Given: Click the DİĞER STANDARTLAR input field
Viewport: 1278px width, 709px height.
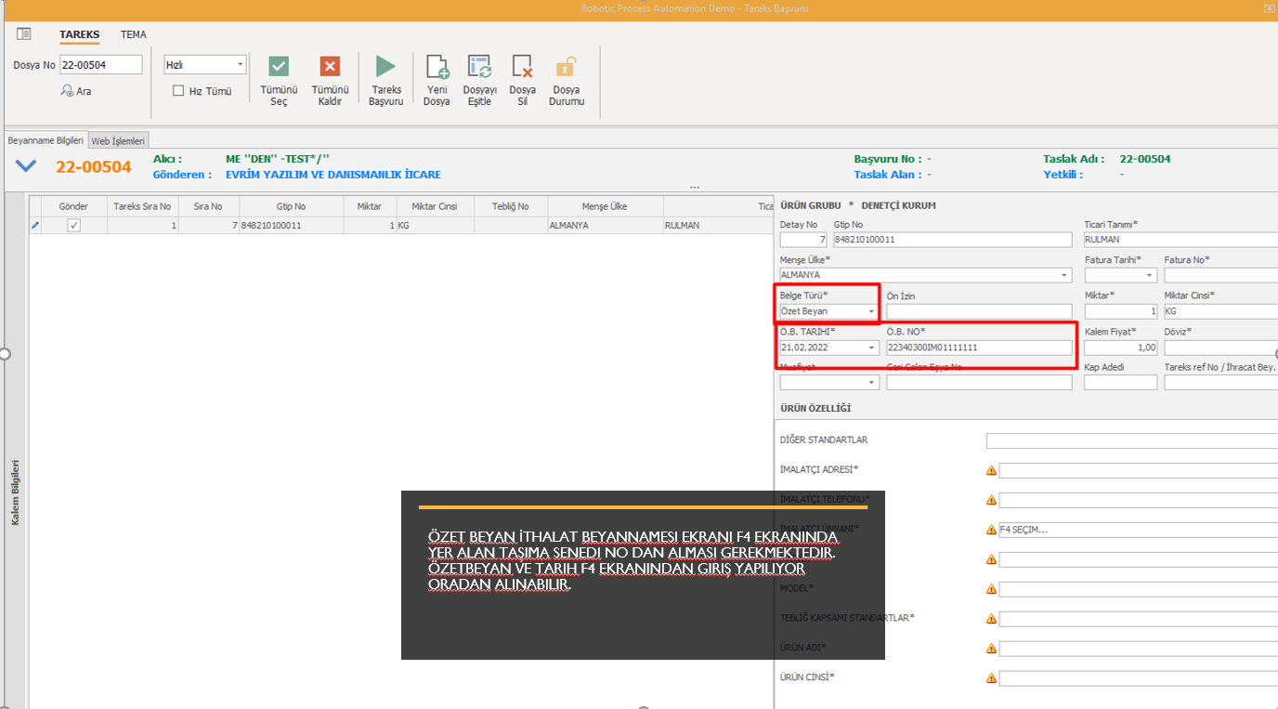Looking at the screenshot, I should click(1132, 440).
